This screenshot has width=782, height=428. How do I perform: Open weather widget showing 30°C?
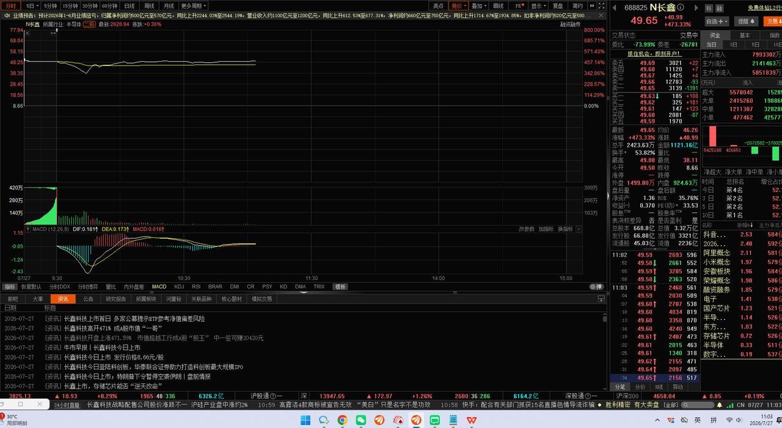13,420
